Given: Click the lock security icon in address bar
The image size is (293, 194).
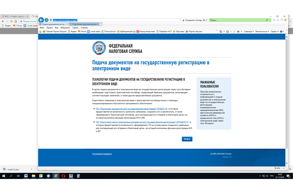Looking at the screenshot, I should [183, 20].
